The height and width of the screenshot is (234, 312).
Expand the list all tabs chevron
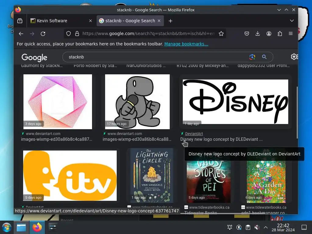pos(292,21)
